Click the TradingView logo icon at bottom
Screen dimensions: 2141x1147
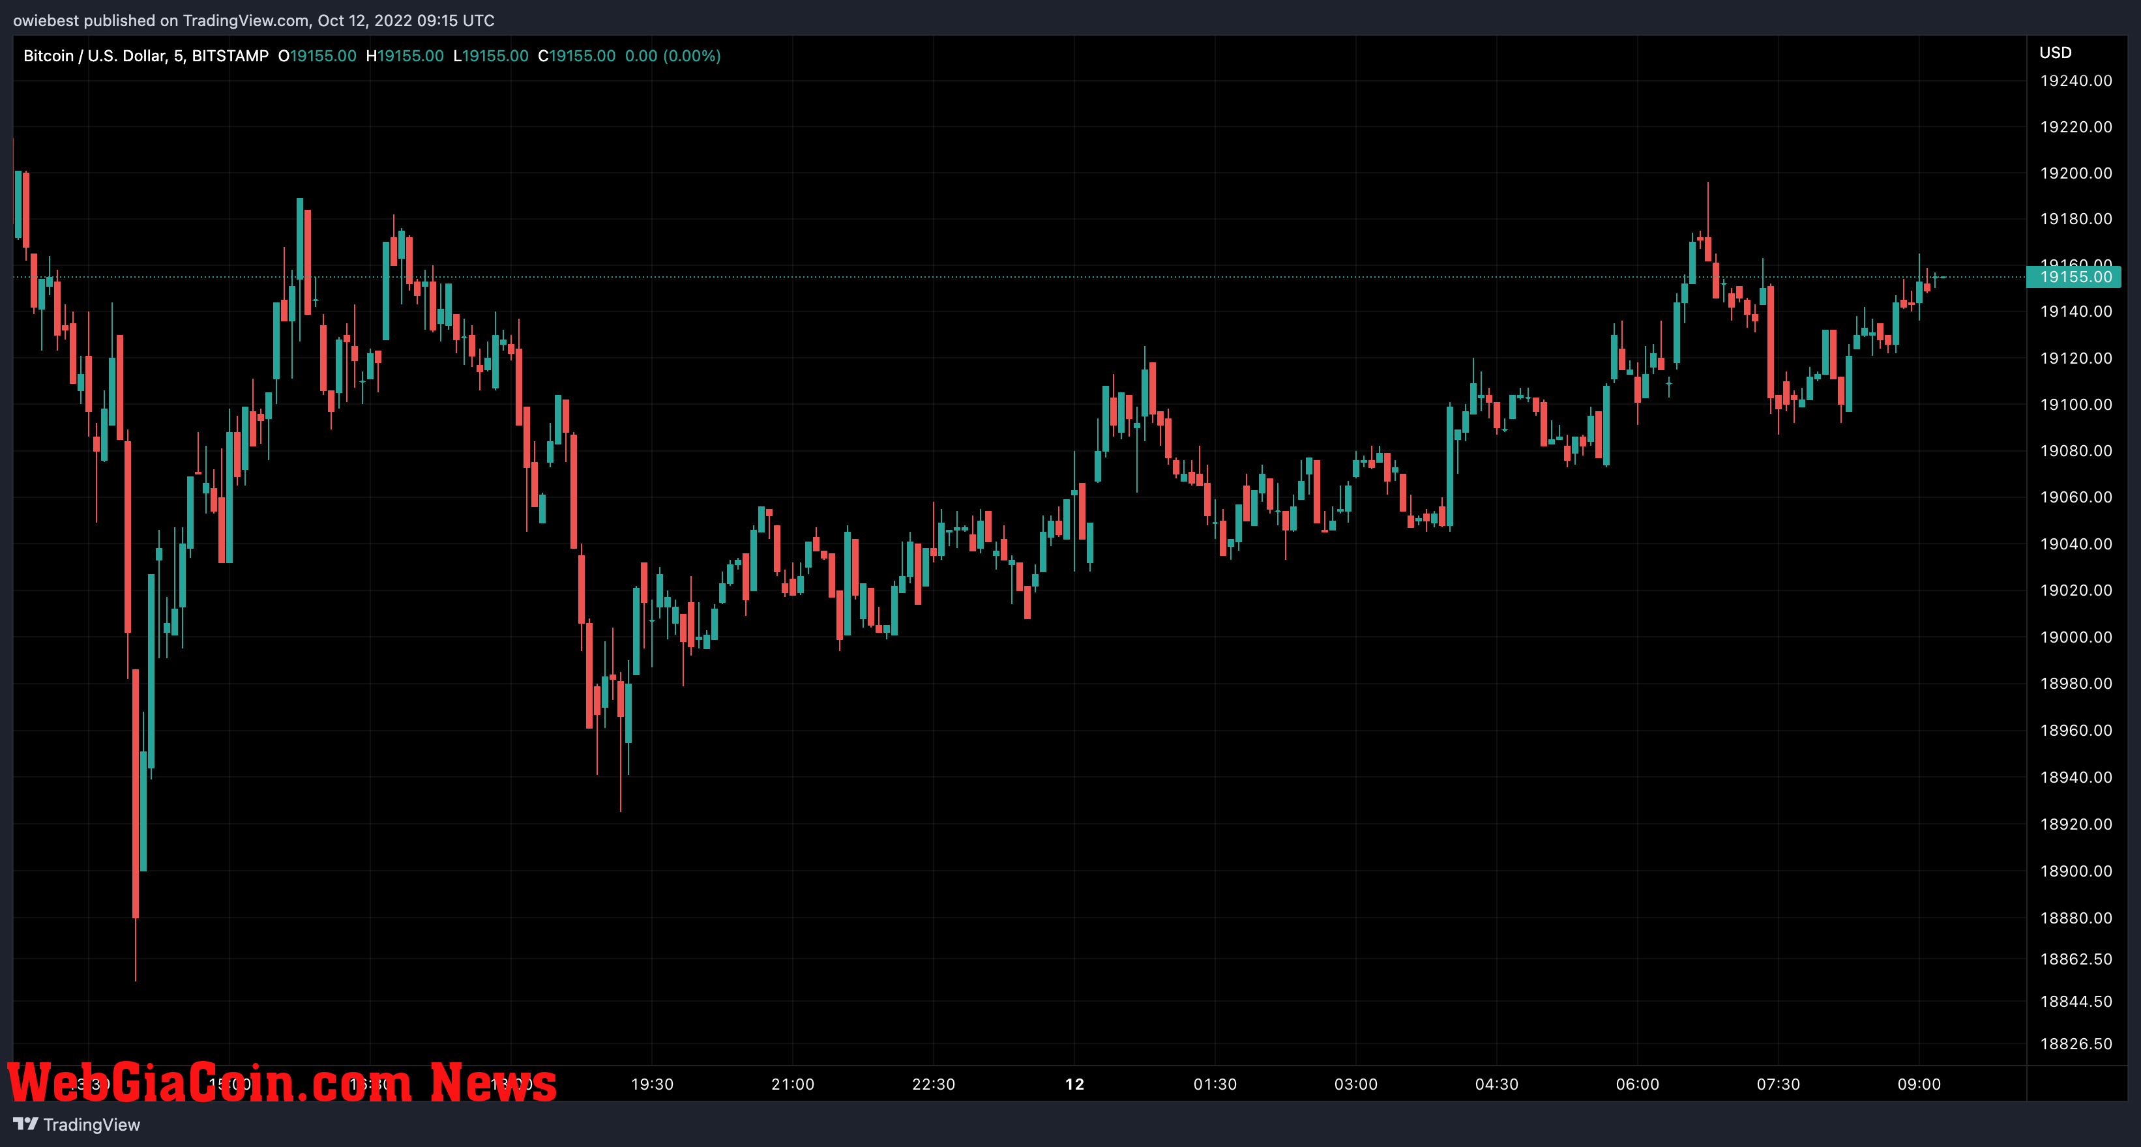pyautogui.click(x=26, y=1124)
